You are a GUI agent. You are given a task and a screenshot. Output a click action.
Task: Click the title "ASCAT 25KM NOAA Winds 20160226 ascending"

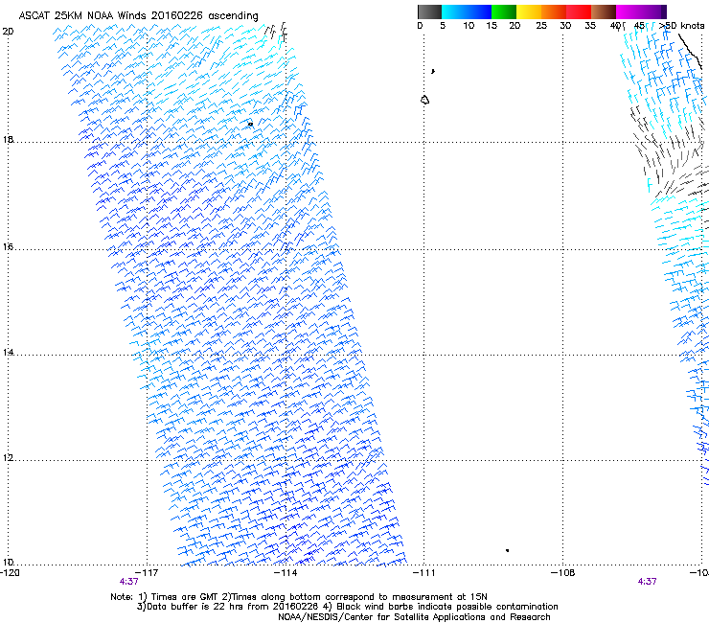tap(138, 16)
